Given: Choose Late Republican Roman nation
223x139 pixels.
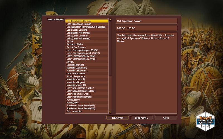Looking at the screenshot, I should (86, 24).
